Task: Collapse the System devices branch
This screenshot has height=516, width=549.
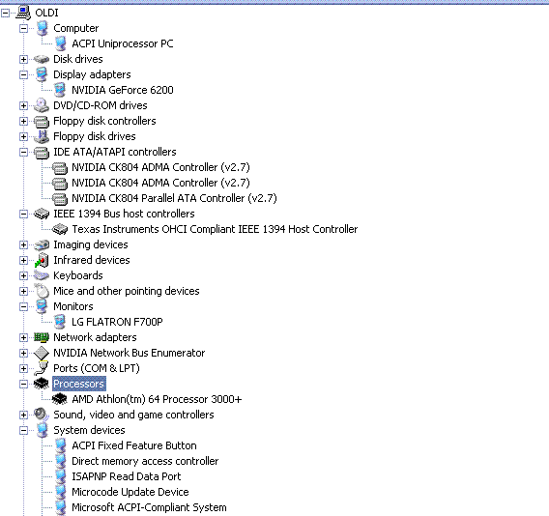Action: [x=23, y=430]
